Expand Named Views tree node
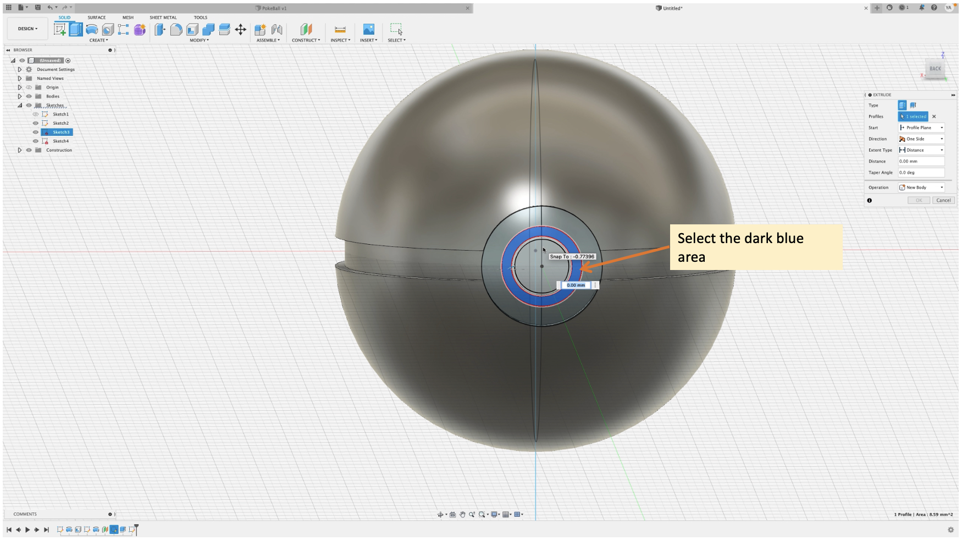Image resolution: width=962 pixels, height=540 pixels. [20, 78]
